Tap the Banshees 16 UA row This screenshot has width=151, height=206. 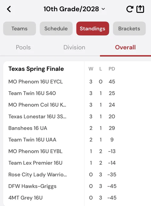77,128
